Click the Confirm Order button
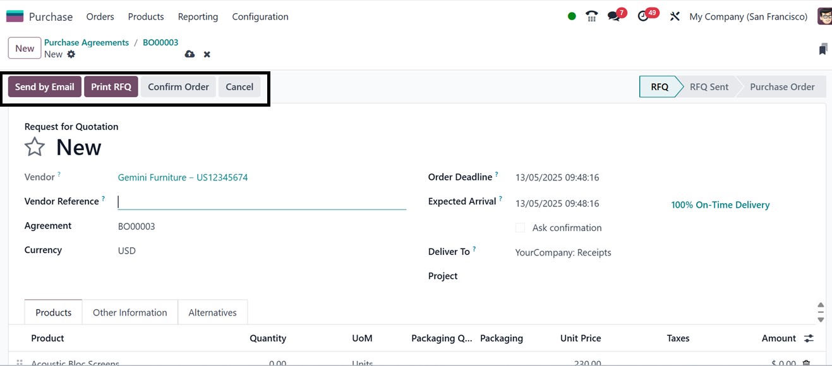The image size is (832, 366). pyautogui.click(x=178, y=87)
